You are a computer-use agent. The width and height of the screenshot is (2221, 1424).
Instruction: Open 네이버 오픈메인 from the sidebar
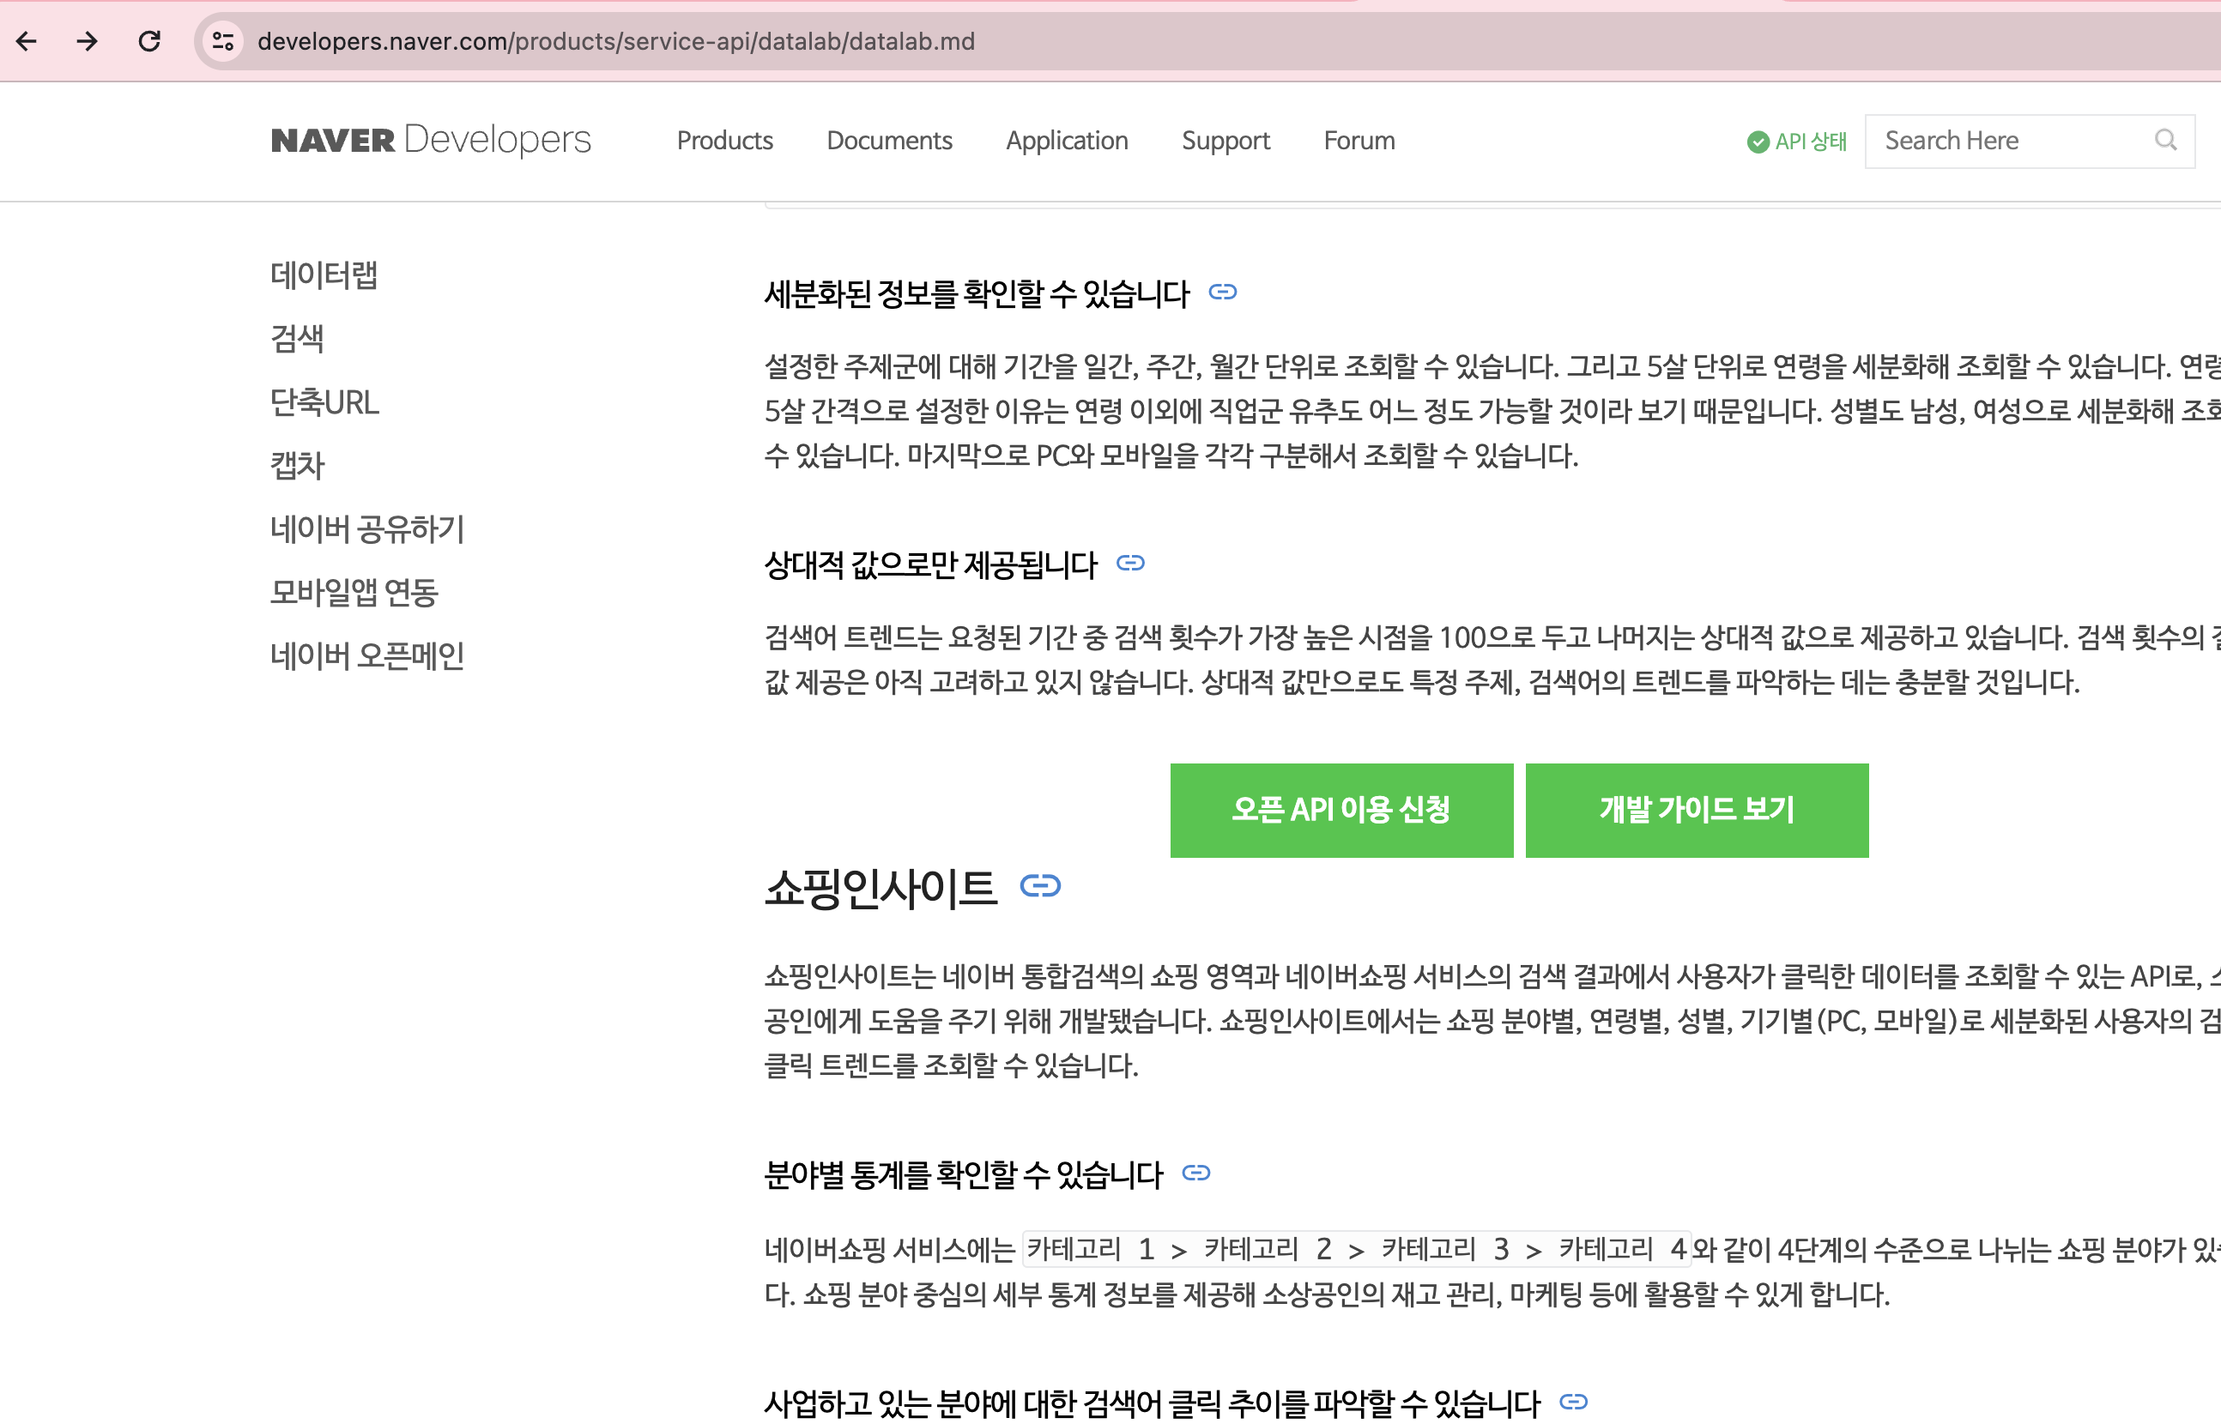pyautogui.click(x=367, y=655)
